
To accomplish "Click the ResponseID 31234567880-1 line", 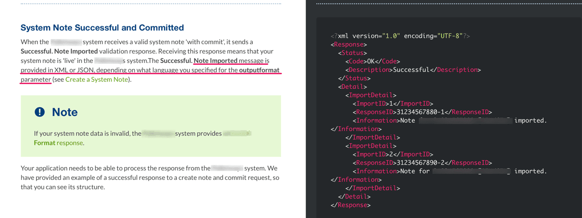I will 422,112.
